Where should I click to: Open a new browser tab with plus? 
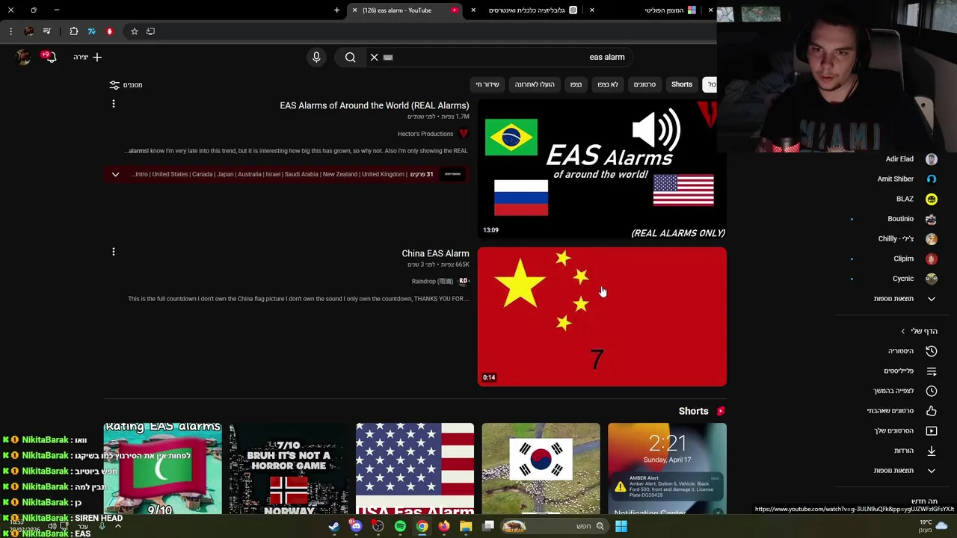336,10
